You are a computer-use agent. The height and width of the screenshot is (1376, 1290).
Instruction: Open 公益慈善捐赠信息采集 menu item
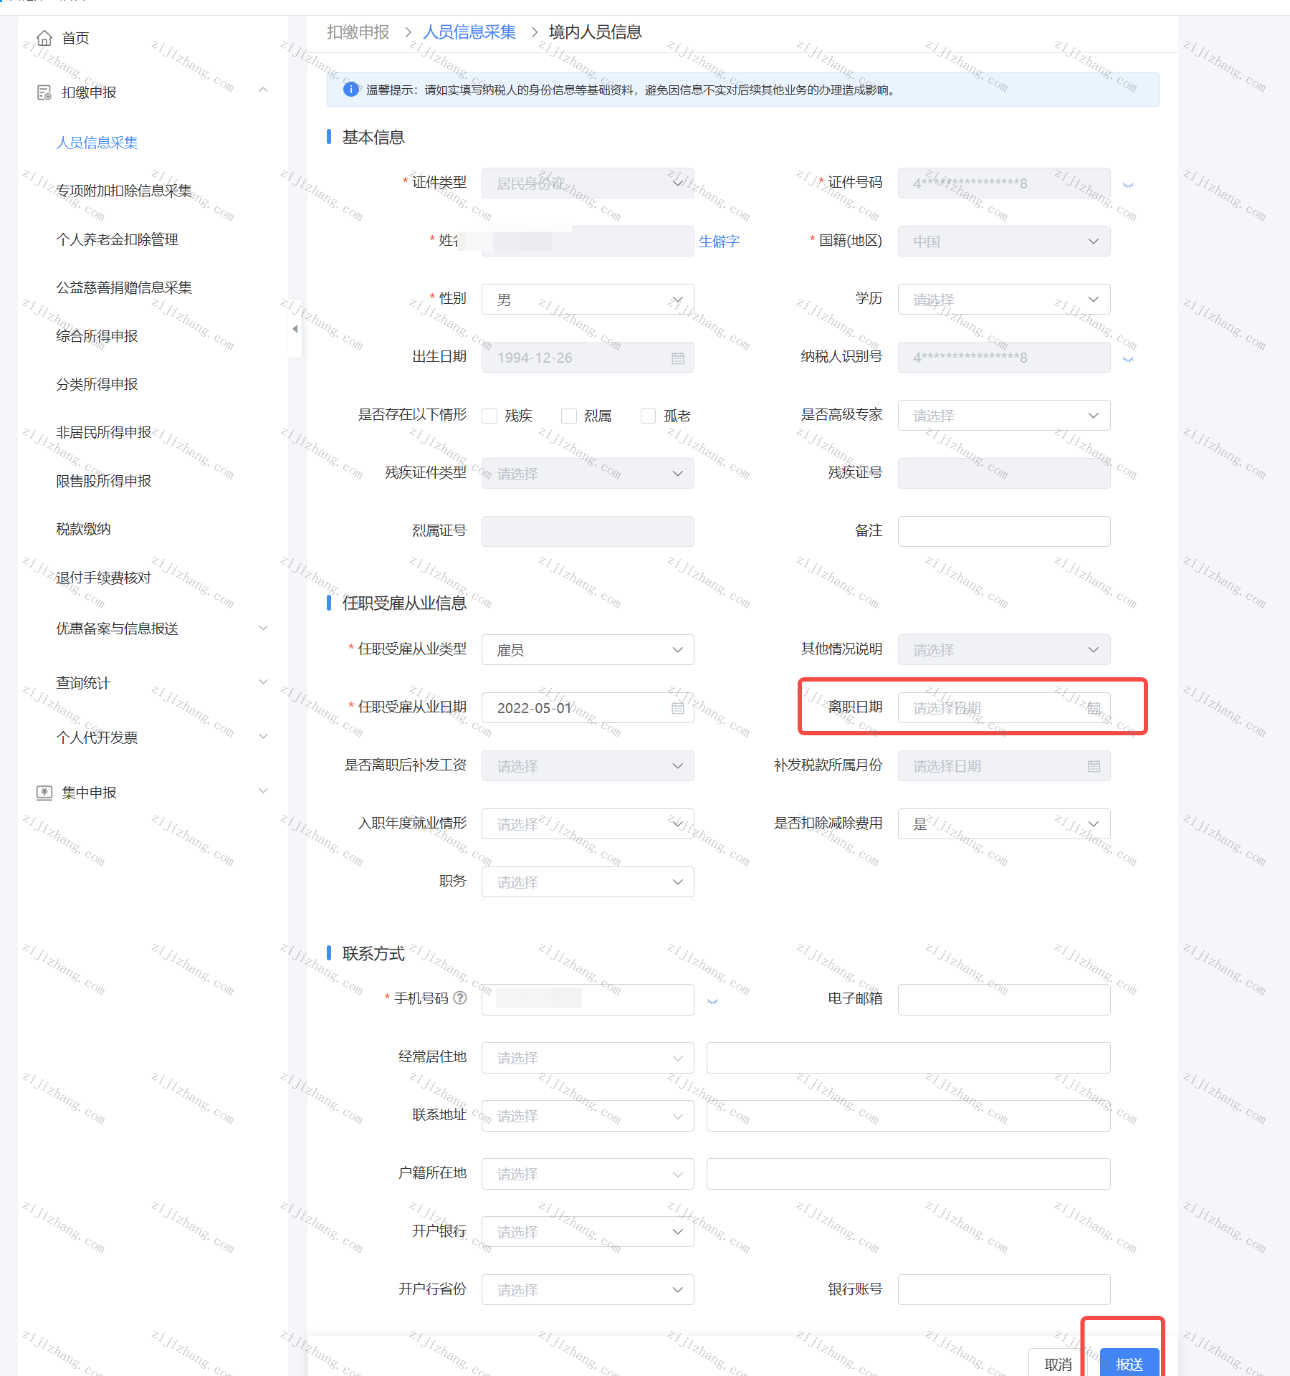coord(124,287)
